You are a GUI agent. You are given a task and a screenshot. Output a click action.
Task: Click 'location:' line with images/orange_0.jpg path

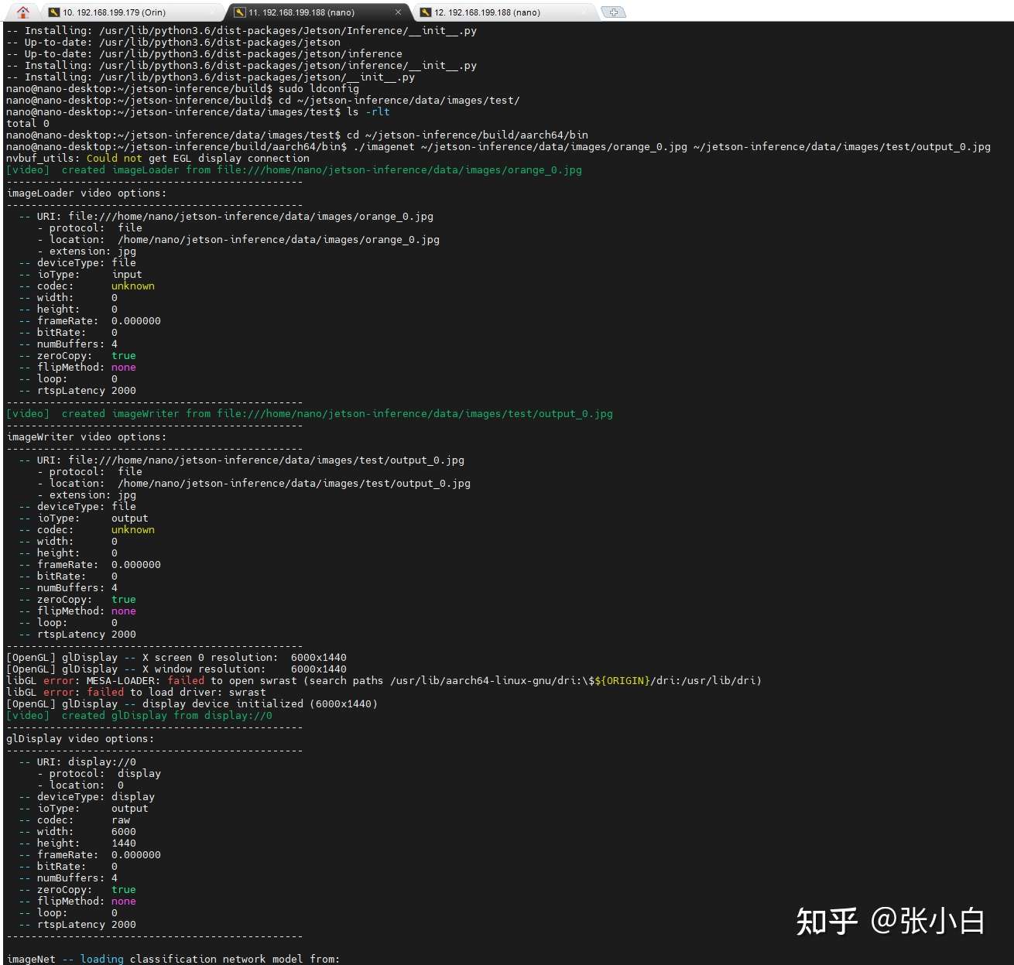238,239
